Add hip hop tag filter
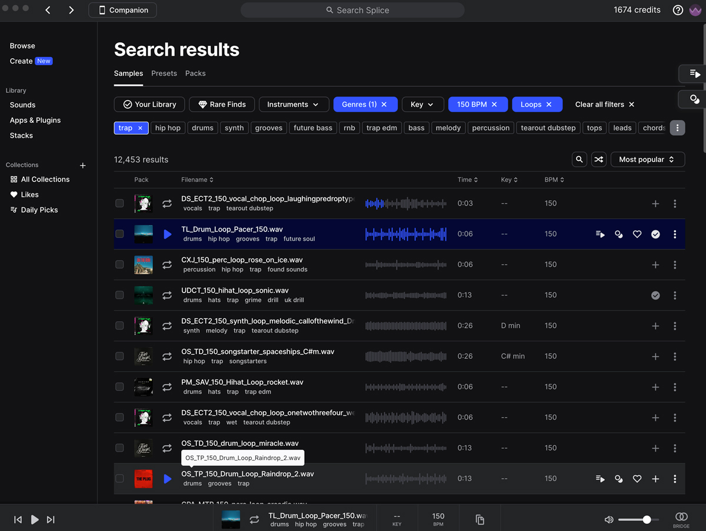Viewport: 706px width, 531px height. pos(168,127)
